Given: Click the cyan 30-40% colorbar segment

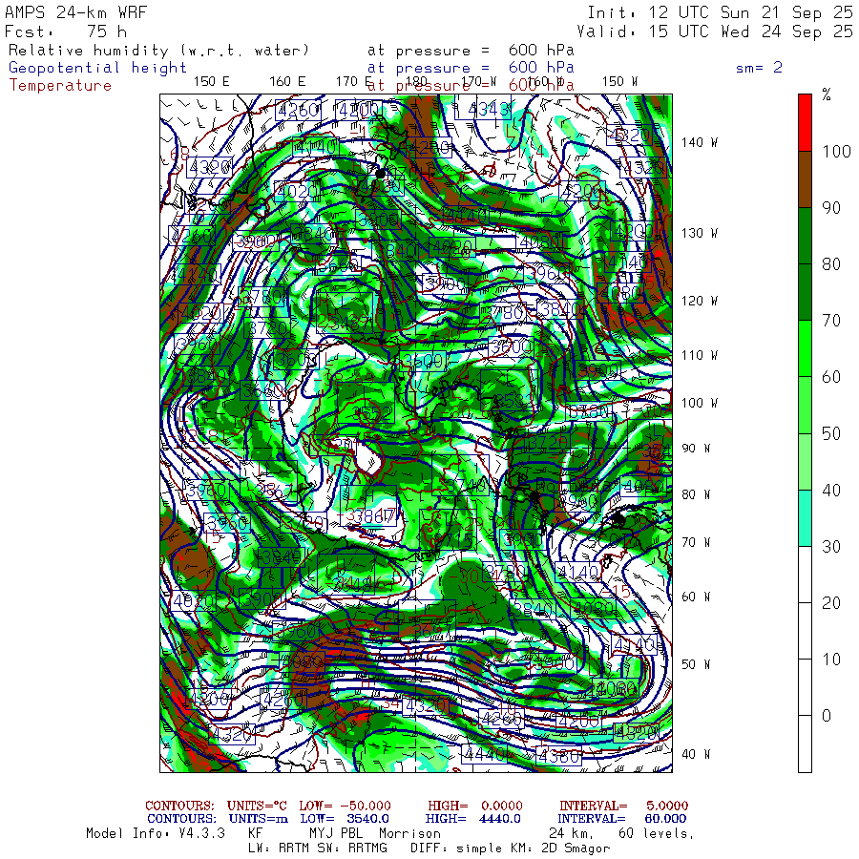Looking at the screenshot, I should click(805, 517).
